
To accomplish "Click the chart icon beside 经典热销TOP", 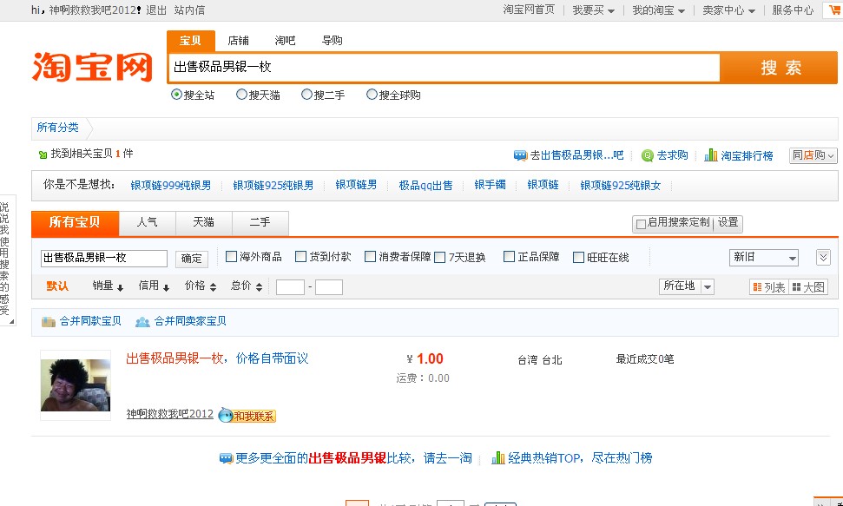I will point(498,457).
